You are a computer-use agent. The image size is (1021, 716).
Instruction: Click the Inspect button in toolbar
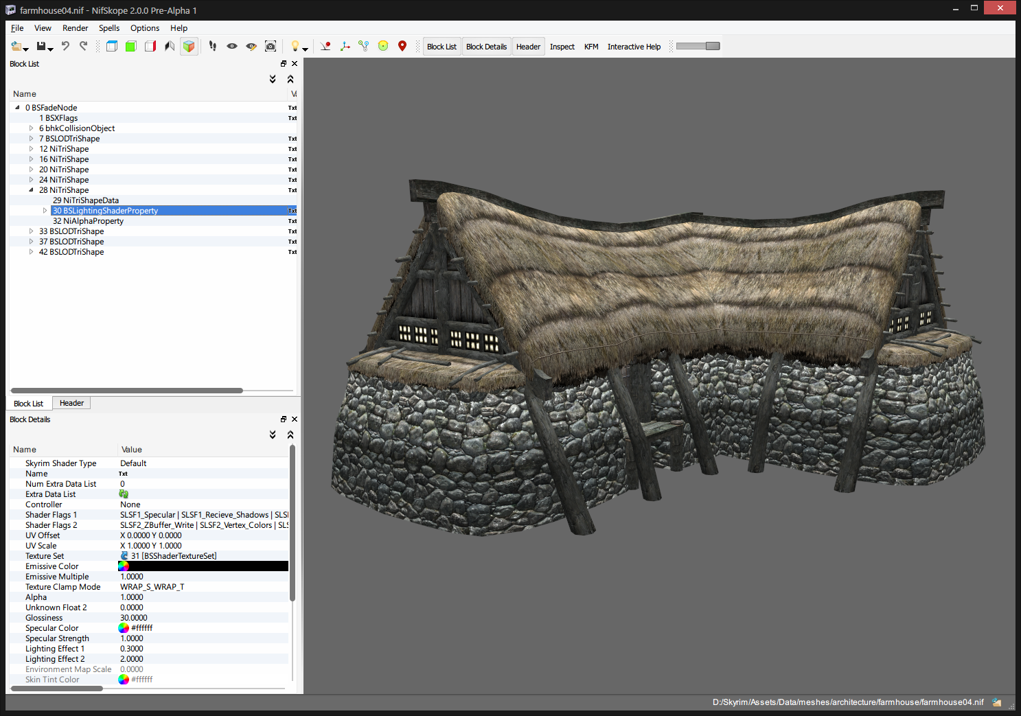pyautogui.click(x=562, y=47)
